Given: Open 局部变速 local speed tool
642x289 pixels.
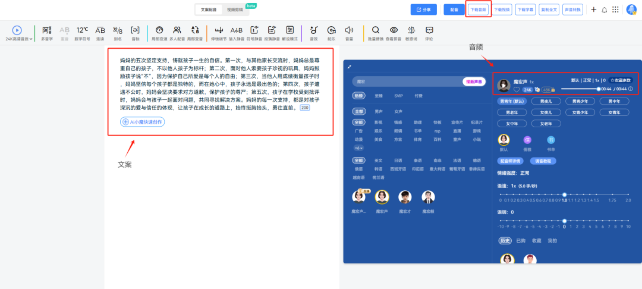Looking at the screenshot, I should (x=160, y=33).
